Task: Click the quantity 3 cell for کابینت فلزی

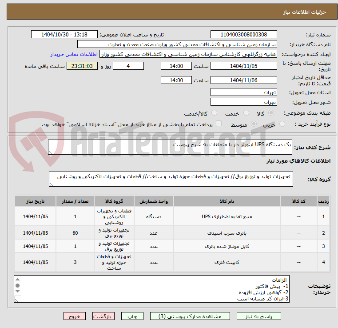Action: 75,262
